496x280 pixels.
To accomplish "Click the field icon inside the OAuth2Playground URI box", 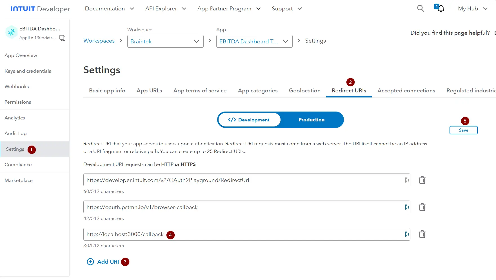I will tap(406, 180).
